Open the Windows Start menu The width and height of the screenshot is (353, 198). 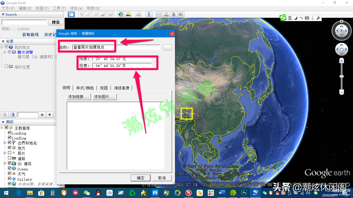(x=6, y=193)
